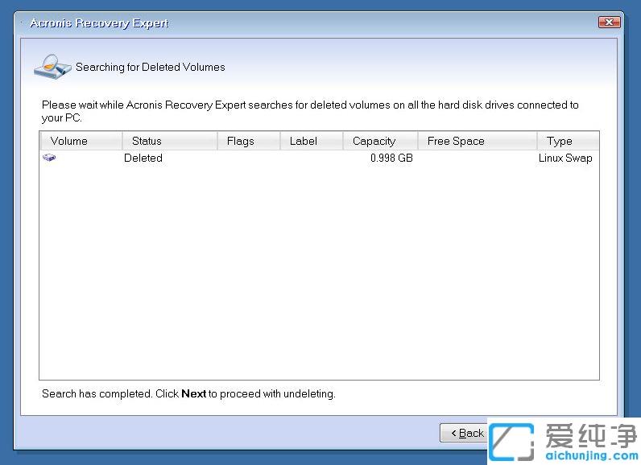Sort by the Capacity column header
Screen dimensions: 641x465
tap(381, 141)
